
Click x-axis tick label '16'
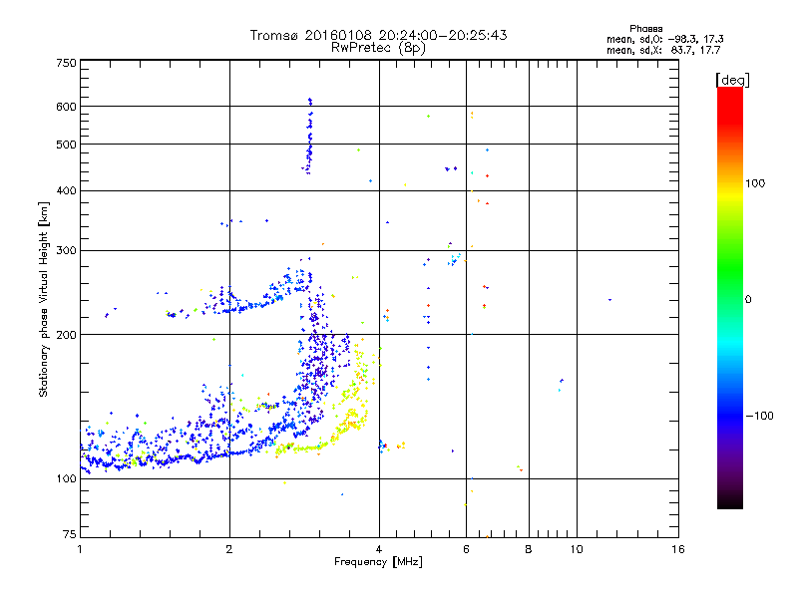[x=678, y=549]
